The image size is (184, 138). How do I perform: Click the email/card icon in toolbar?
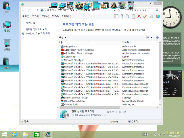151,16
